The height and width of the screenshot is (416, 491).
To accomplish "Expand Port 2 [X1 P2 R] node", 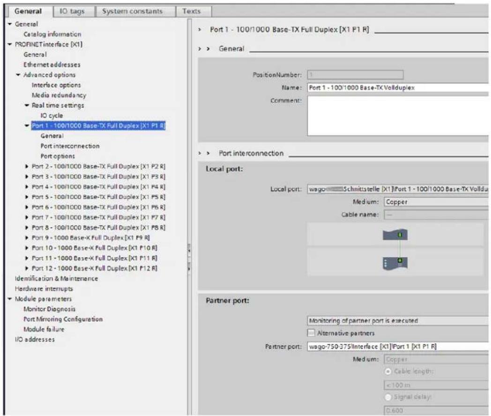I will point(27,166).
